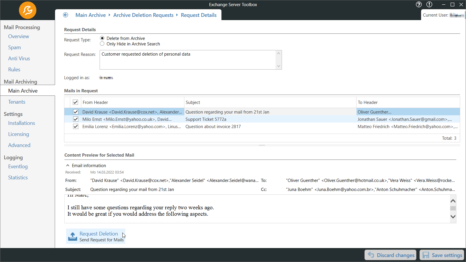The width and height of the screenshot is (466, 262).
Task: Select the Delete from Archive radio button
Action: coord(102,38)
